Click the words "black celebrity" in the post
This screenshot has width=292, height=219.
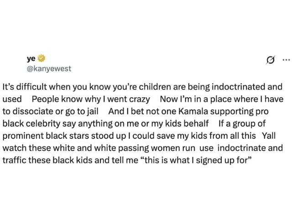click(31, 124)
